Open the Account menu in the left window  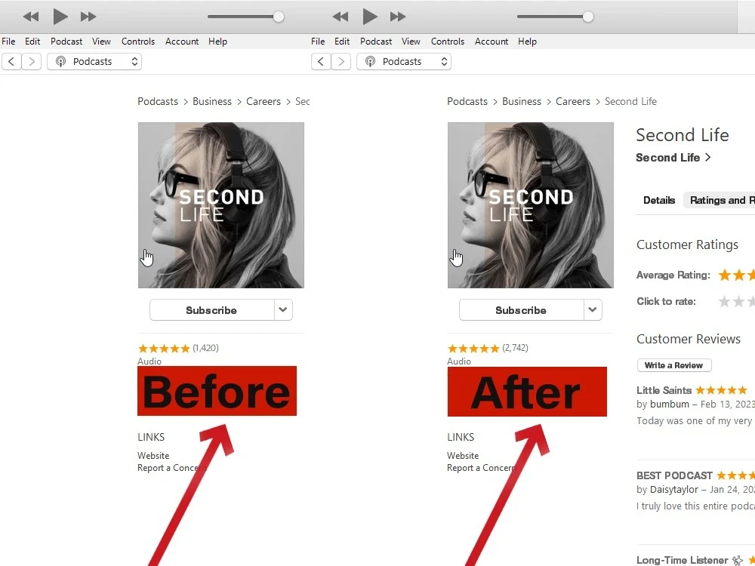click(182, 42)
